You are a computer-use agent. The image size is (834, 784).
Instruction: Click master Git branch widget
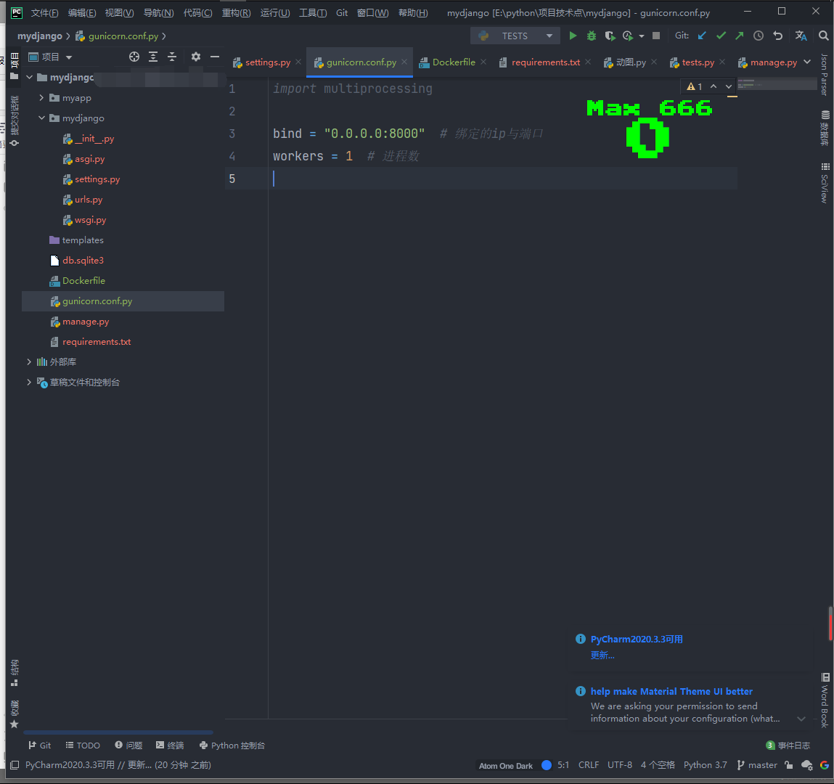click(x=757, y=765)
